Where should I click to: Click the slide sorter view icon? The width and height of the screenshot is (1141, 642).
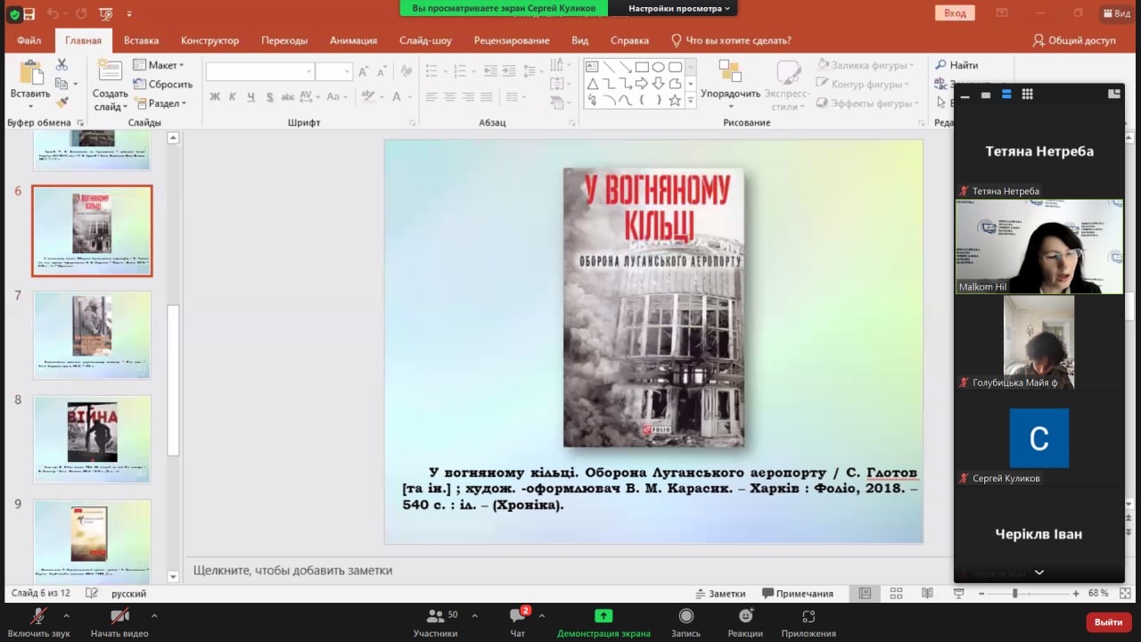(896, 593)
